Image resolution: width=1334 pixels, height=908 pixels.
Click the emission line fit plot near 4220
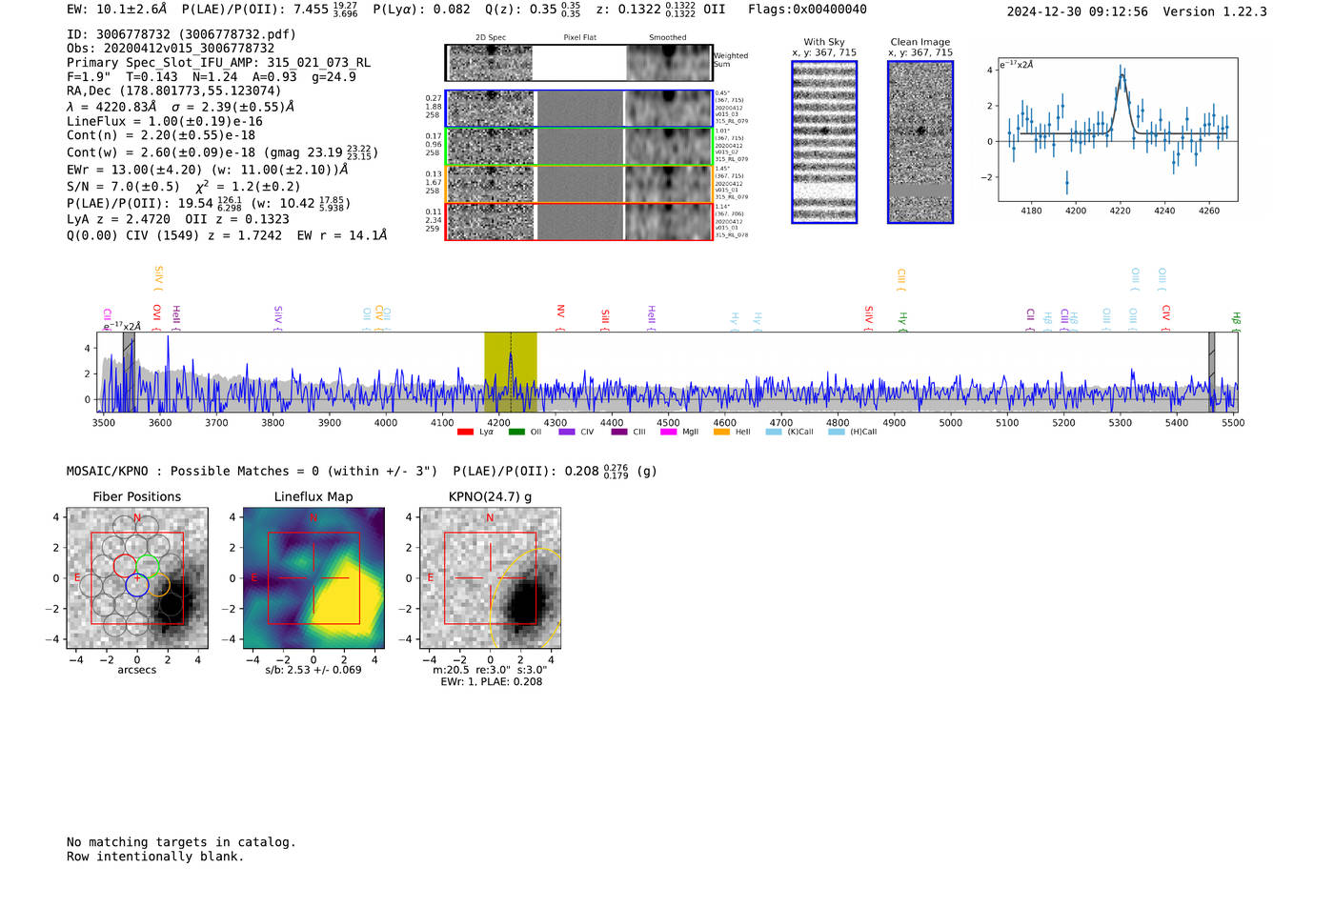click(x=1118, y=130)
